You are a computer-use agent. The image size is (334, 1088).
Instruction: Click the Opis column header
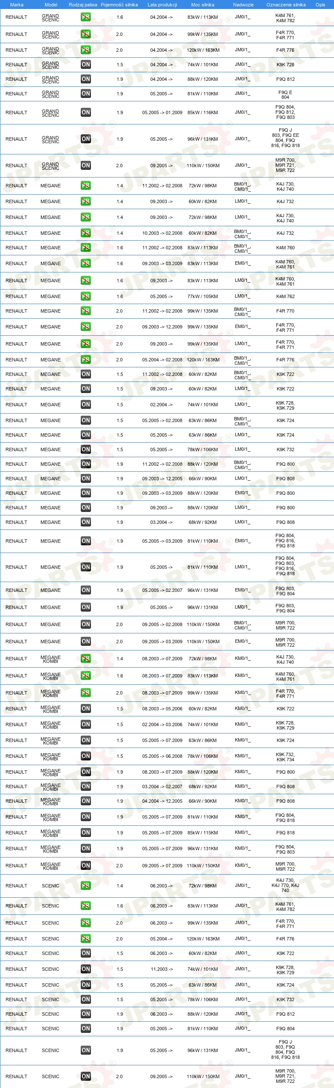320,5
